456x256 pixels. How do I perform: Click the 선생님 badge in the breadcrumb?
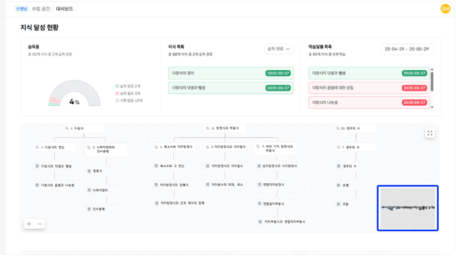22,9
